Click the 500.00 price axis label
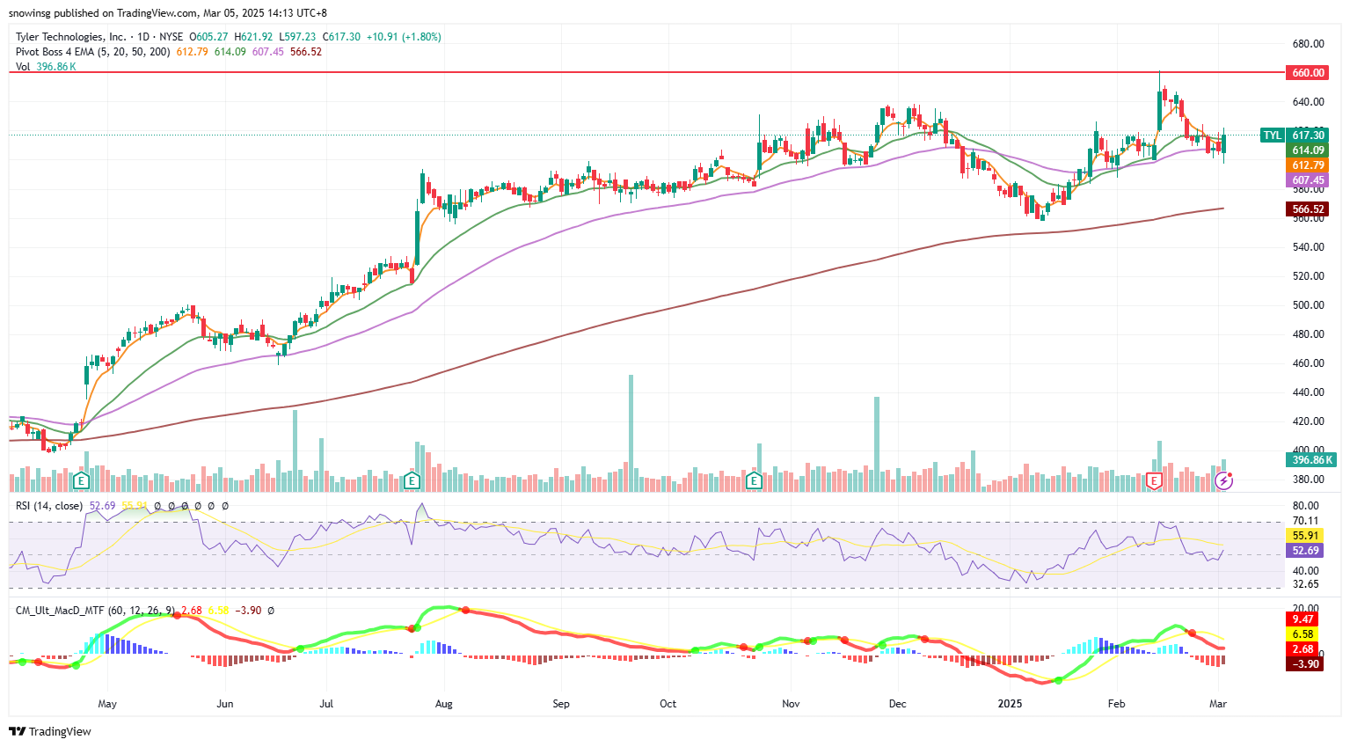Image resolution: width=1350 pixels, height=747 pixels. pos(1308,305)
